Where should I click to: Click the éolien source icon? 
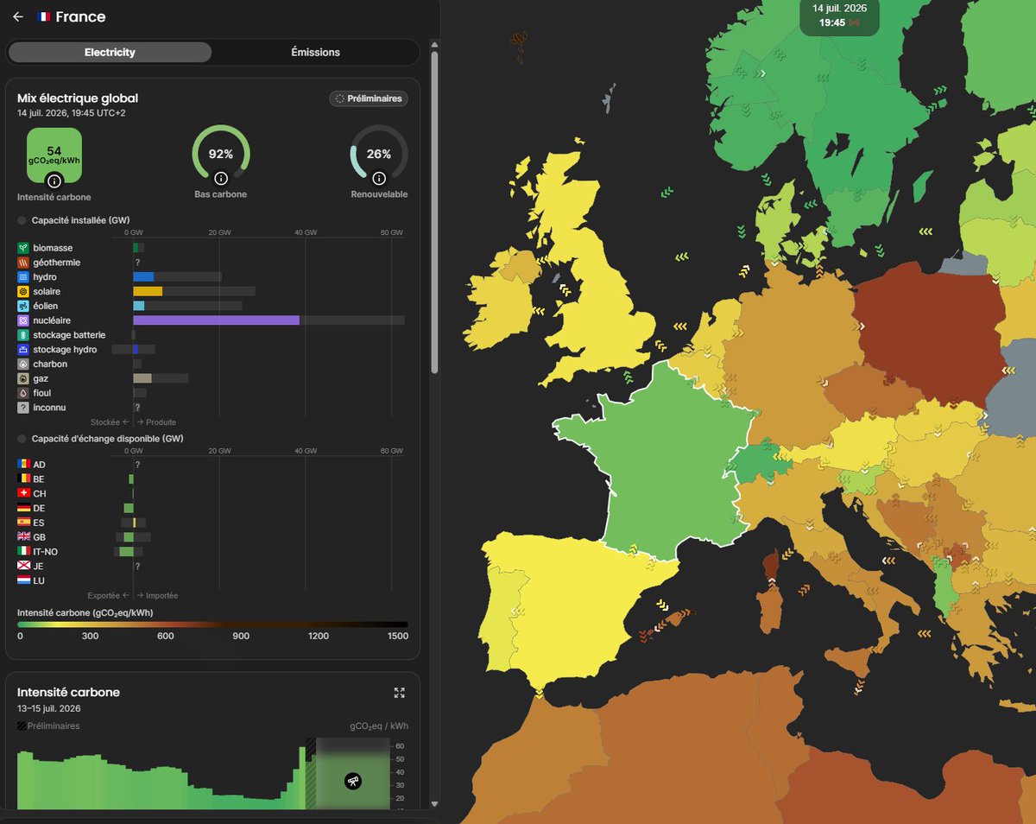coord(23,306)
